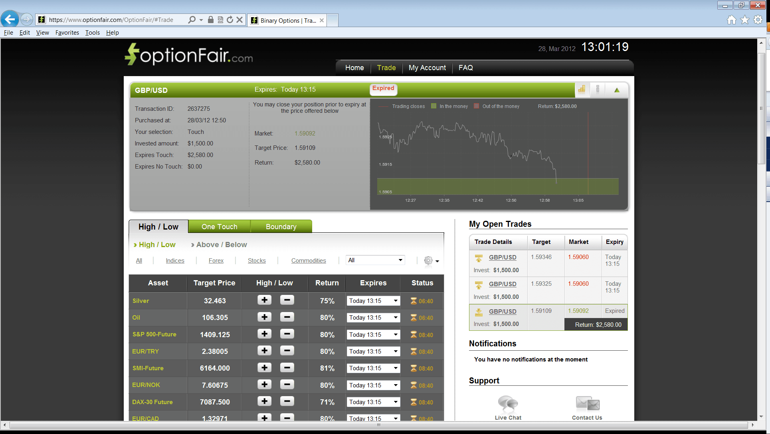Select Low for Oil using the minus control

[287, 316]
